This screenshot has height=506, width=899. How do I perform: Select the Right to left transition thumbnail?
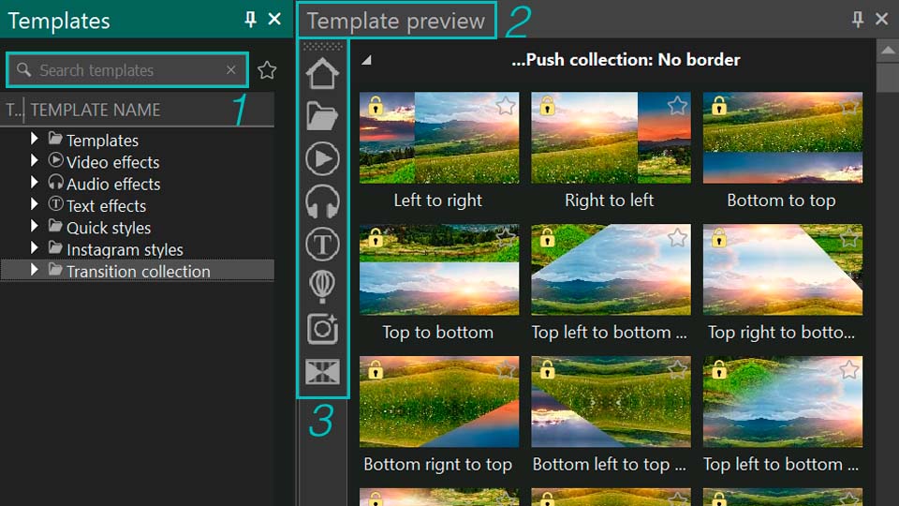pyautogui.click(x=612, y=138)
